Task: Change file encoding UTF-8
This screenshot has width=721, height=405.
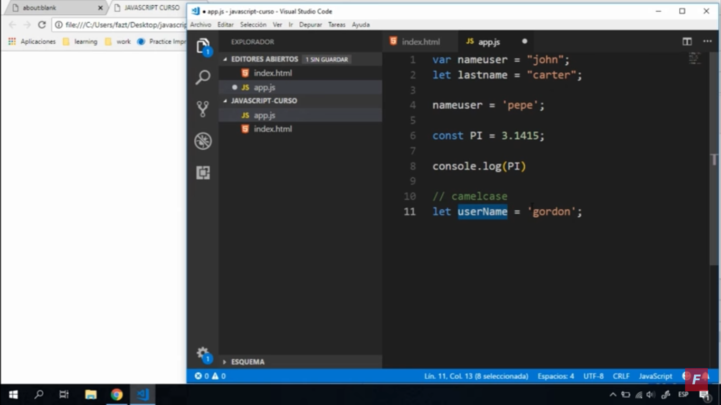Action: [593, 376]
